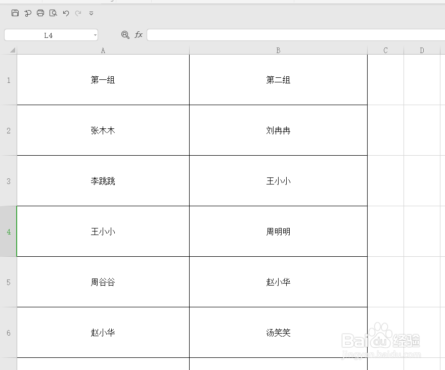Click the Select All corner triangle
445x370 pixels.
13,50
